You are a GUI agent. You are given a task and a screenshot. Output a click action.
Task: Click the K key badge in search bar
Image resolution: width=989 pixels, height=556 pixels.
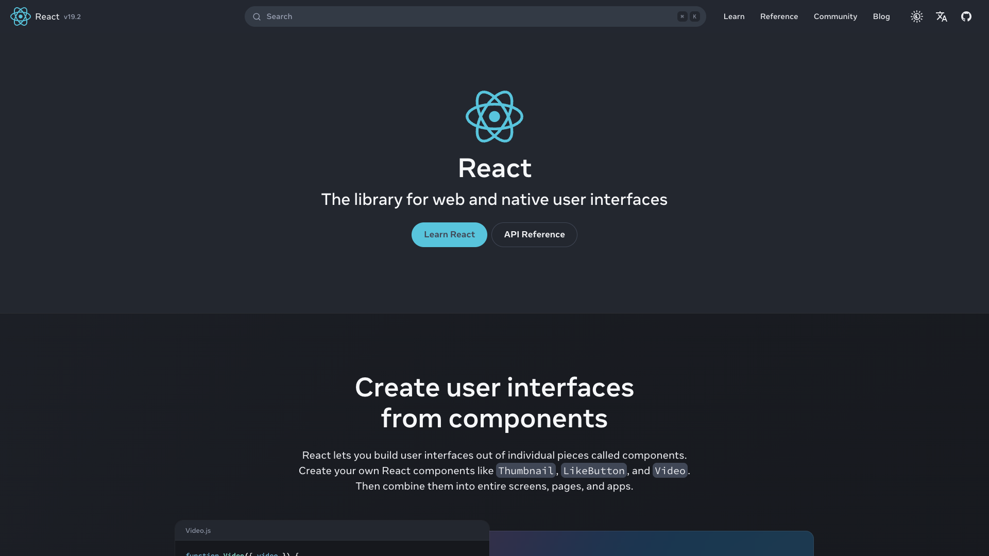coord(694,16)
